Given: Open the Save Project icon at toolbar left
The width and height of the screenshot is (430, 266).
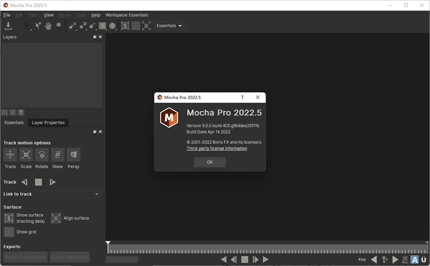Looking at the screenshot, I should click(x=8, y=25).
